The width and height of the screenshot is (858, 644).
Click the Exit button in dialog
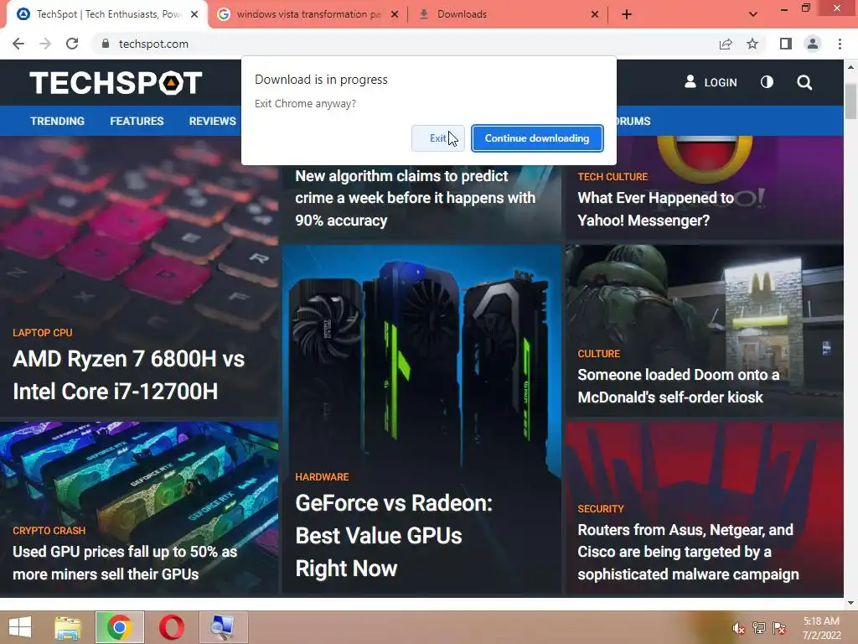pos(437,138)
